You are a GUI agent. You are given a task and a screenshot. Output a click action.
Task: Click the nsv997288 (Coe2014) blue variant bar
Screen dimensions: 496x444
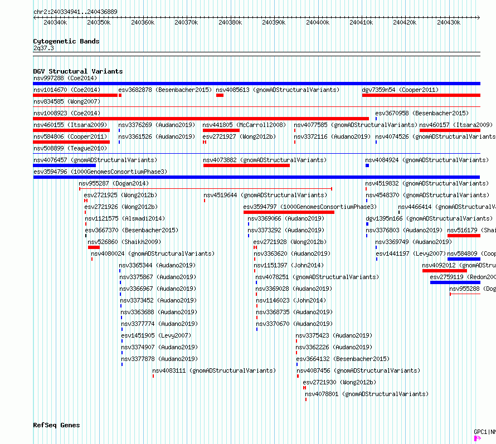click(256, 84)
